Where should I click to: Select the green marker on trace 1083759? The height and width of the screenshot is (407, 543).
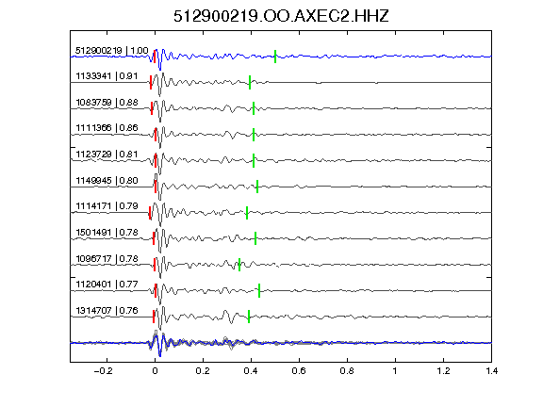[x=254, y=108]
